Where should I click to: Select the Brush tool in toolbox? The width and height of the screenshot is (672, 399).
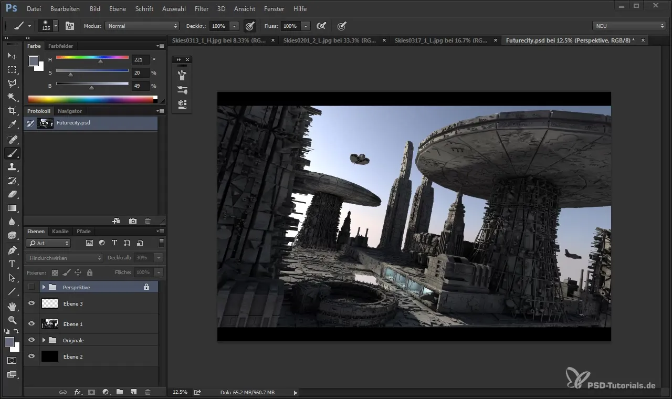[12, 153]
